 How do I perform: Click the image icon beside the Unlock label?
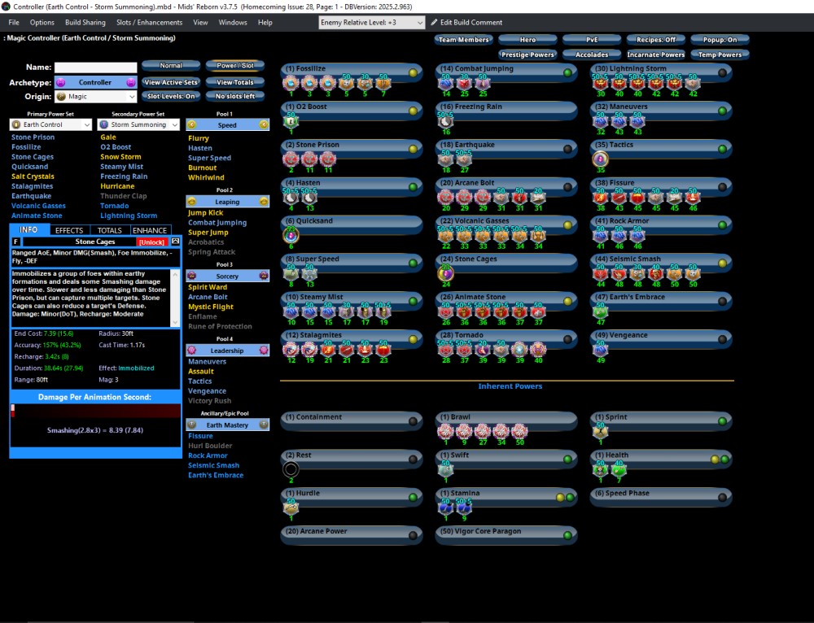click(175, 242)
